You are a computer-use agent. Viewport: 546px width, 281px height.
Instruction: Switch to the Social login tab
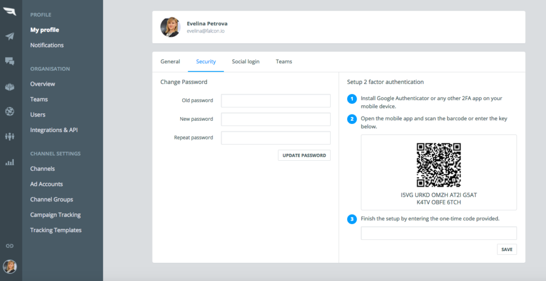[x=245, y=62]
